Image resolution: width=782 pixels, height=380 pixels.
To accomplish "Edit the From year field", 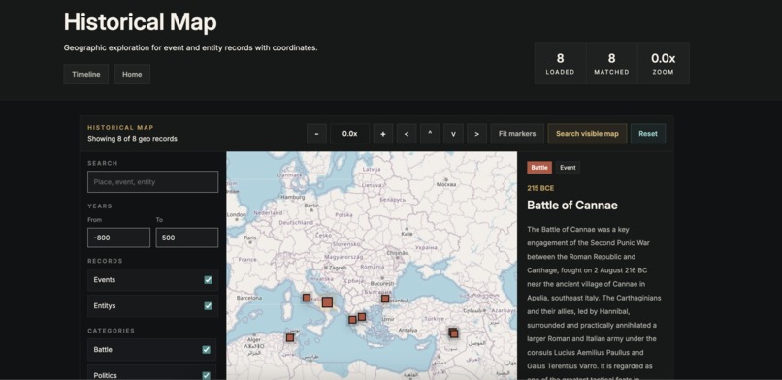I will click(x=118, y=237).
